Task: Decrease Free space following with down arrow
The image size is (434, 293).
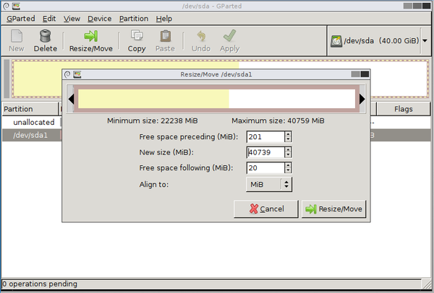Action: (288, 170)
